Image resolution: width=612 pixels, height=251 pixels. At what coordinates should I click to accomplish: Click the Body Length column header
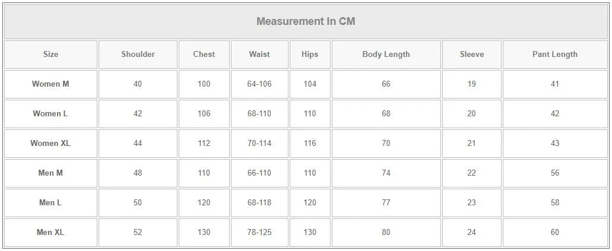(x=386, y=54)
